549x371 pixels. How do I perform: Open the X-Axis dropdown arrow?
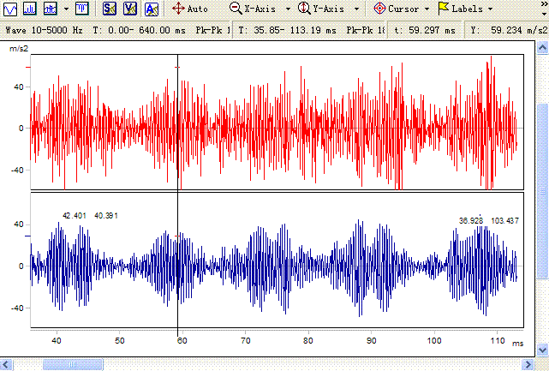pos(288,9)
